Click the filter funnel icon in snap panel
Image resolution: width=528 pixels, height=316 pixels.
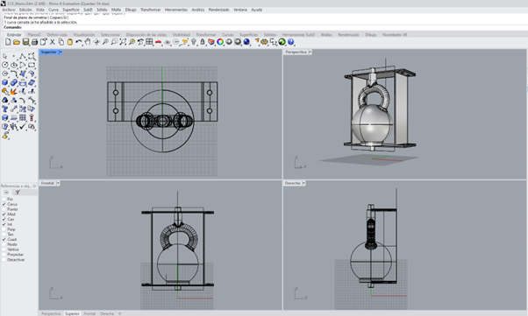click(18, 193)
